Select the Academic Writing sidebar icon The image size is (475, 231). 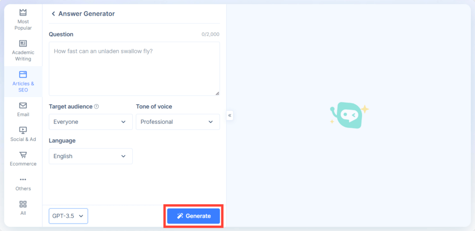(23, 43)
